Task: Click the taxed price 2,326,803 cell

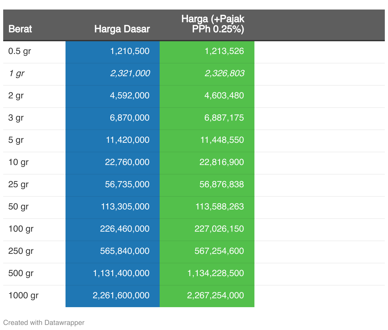Action: click(x=224, y=73)
